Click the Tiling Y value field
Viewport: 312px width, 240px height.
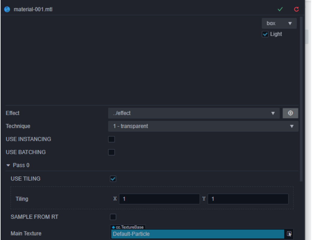[x=248, y=199]
